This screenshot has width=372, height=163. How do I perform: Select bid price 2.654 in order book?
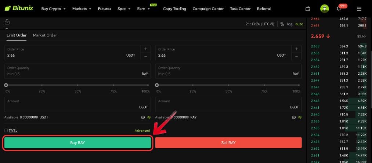click(315, 60)
